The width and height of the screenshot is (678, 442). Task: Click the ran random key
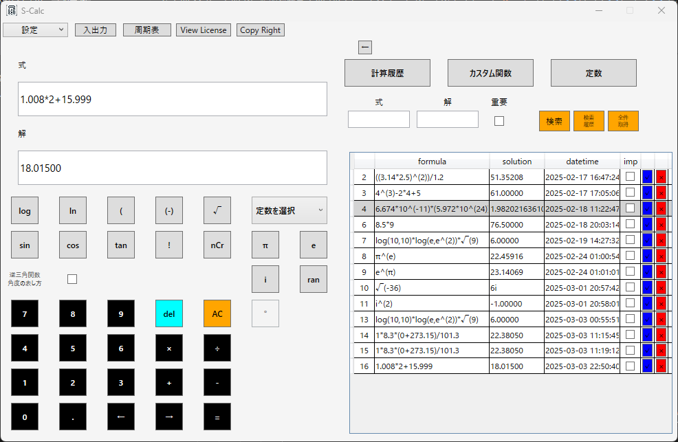coord(314,279)
